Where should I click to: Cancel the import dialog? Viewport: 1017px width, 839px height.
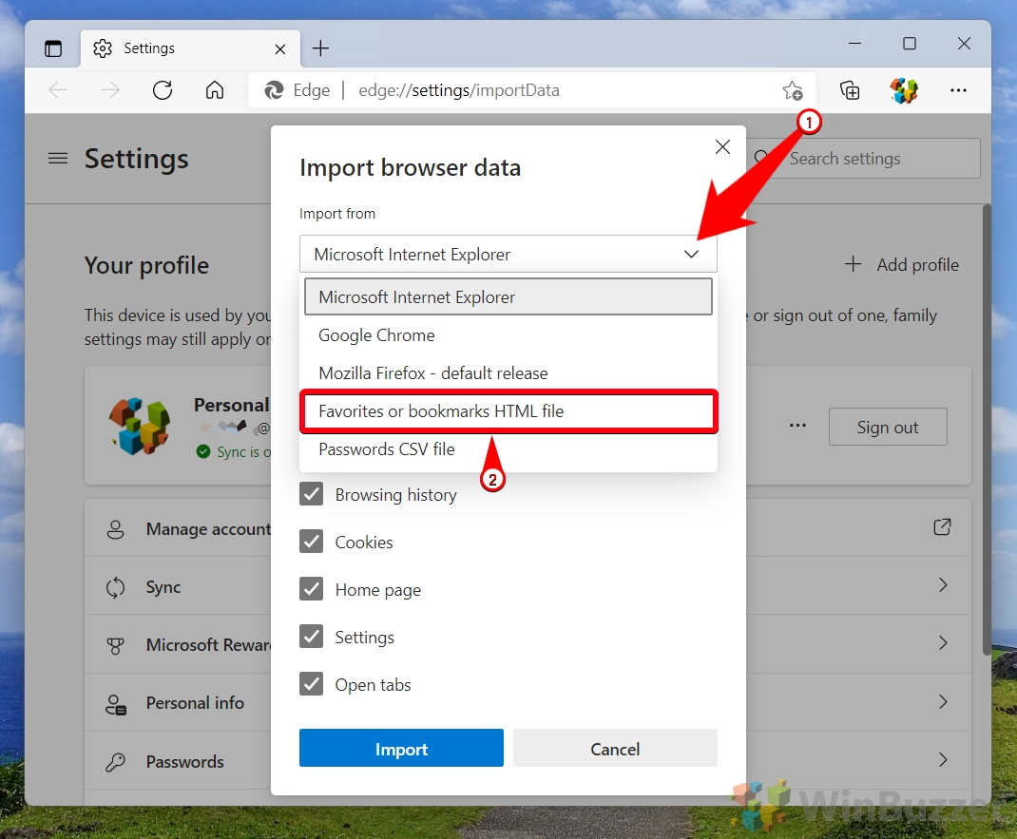point(615,749)
